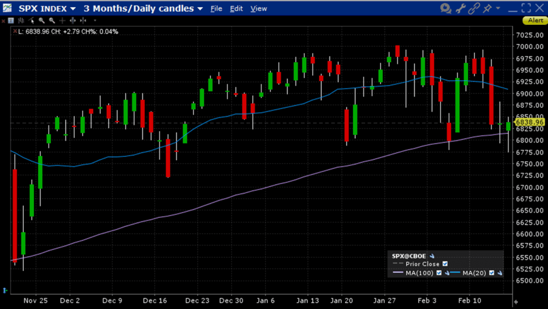Activate the crosshair cursor tool
548x309 pixels.
click(x=62, y=21)
